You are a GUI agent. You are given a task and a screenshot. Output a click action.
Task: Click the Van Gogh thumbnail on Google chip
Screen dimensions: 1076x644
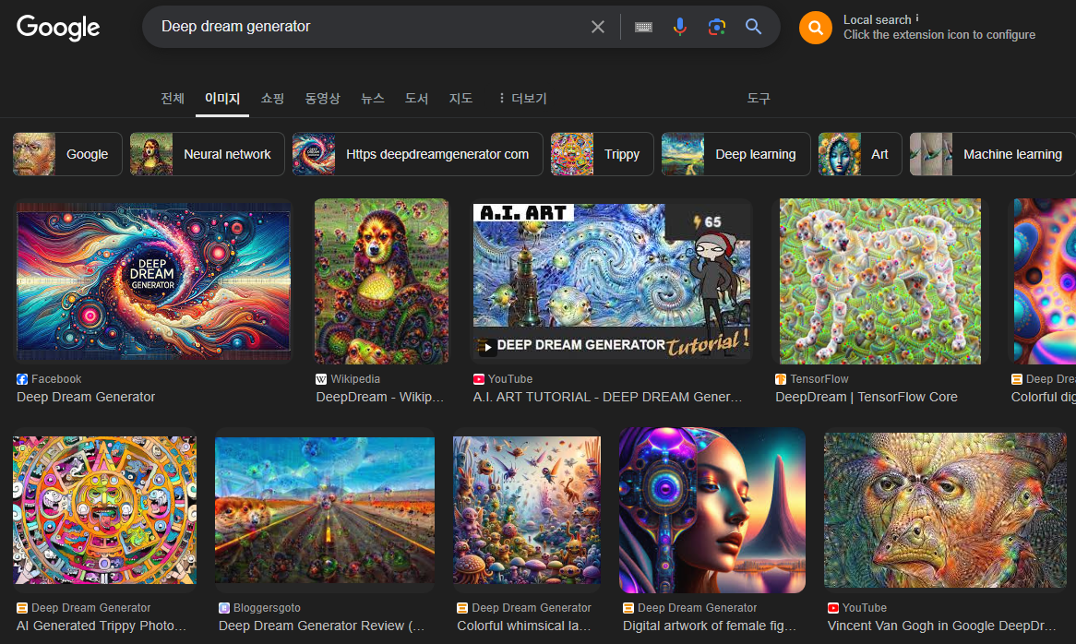click(x=34, y=154)
